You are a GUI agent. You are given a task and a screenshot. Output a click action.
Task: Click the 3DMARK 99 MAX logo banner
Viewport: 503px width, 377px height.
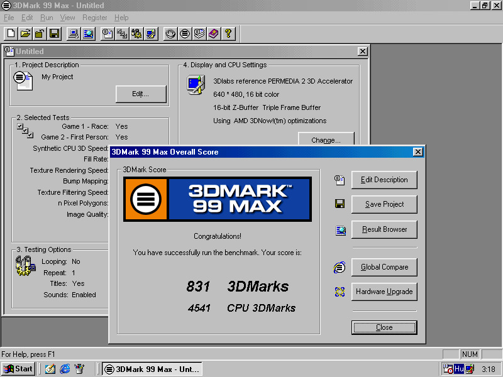tap(218, 199)
